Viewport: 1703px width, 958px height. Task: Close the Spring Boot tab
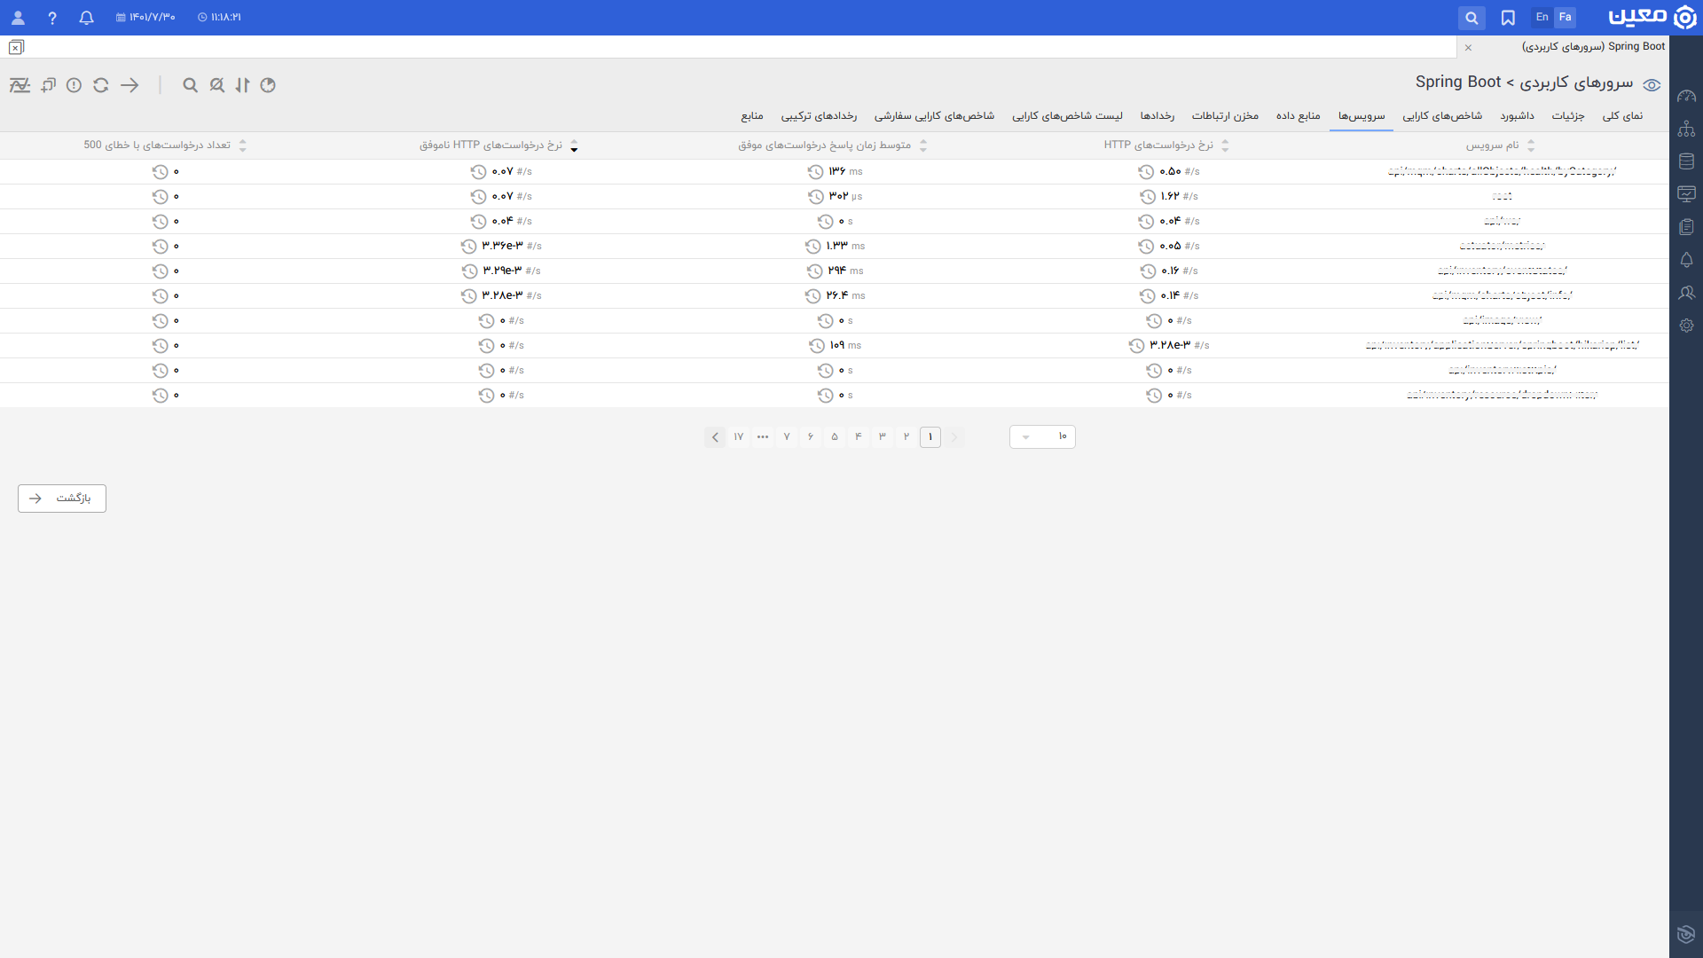[x=1468, y=47]
